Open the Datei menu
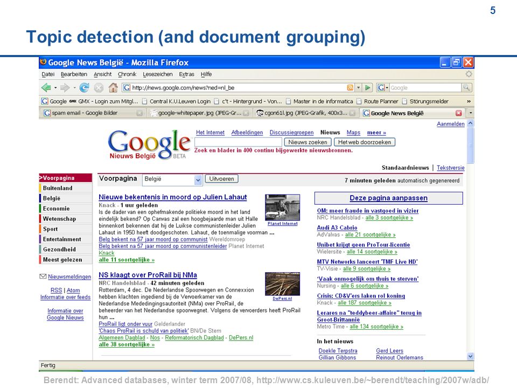This screenshot has height=388, width=517. tap(48, 74)
